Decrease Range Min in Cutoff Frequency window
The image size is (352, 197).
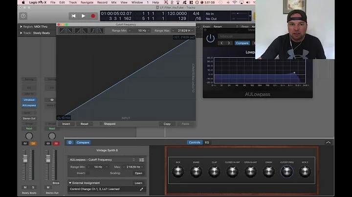coord(130,31)
